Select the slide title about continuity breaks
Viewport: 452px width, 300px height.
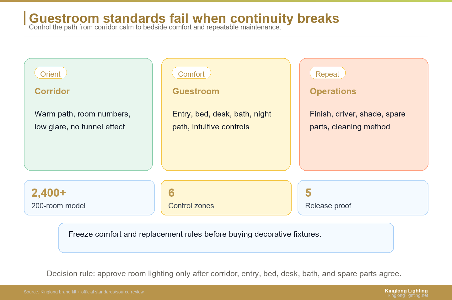point(184,18)
